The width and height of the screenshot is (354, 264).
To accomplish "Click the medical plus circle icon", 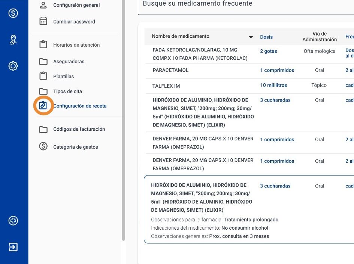I will tap(13, 221).
